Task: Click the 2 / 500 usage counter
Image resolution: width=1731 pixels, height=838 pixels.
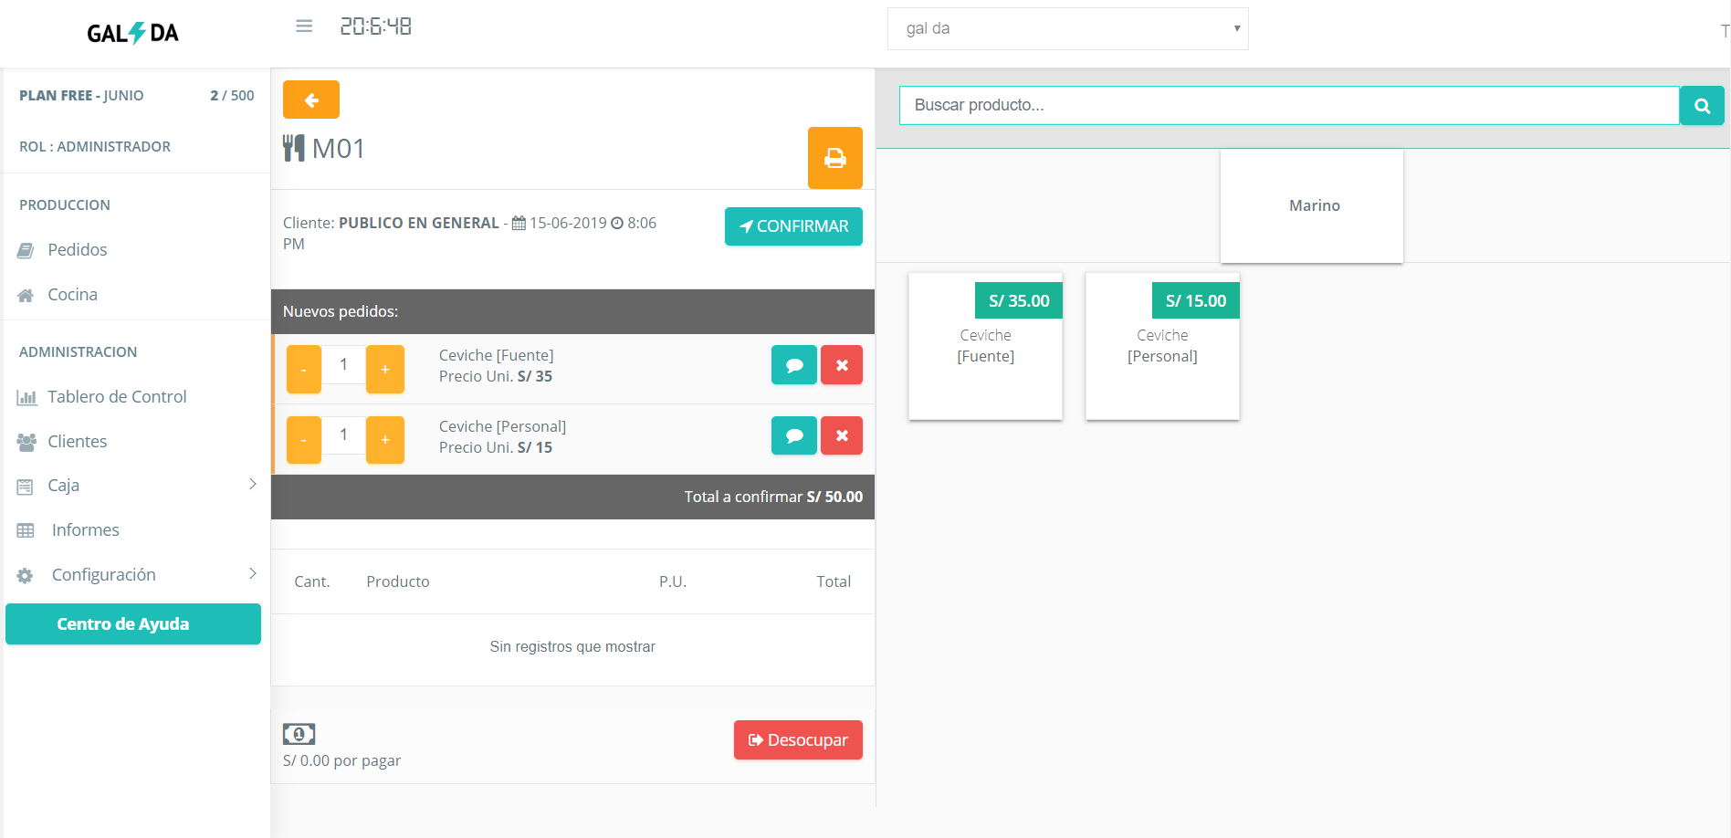Action: (x=232, y=96)
